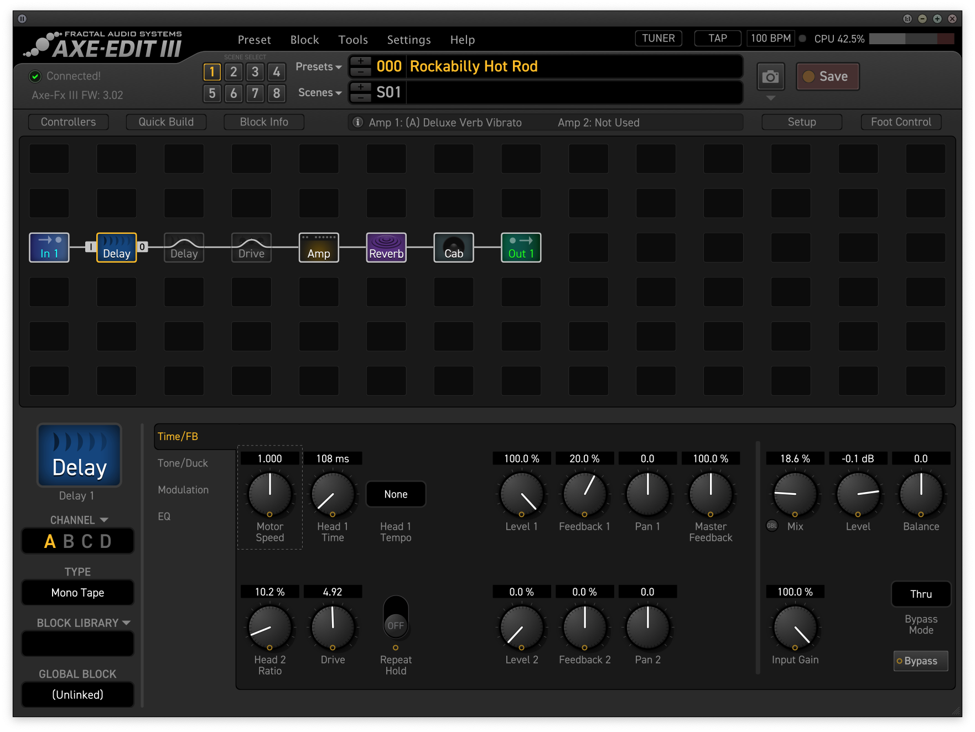This screenshot has height=732, width=975.
Task: Open the Foot Control panel
Action: click(901, 122)
